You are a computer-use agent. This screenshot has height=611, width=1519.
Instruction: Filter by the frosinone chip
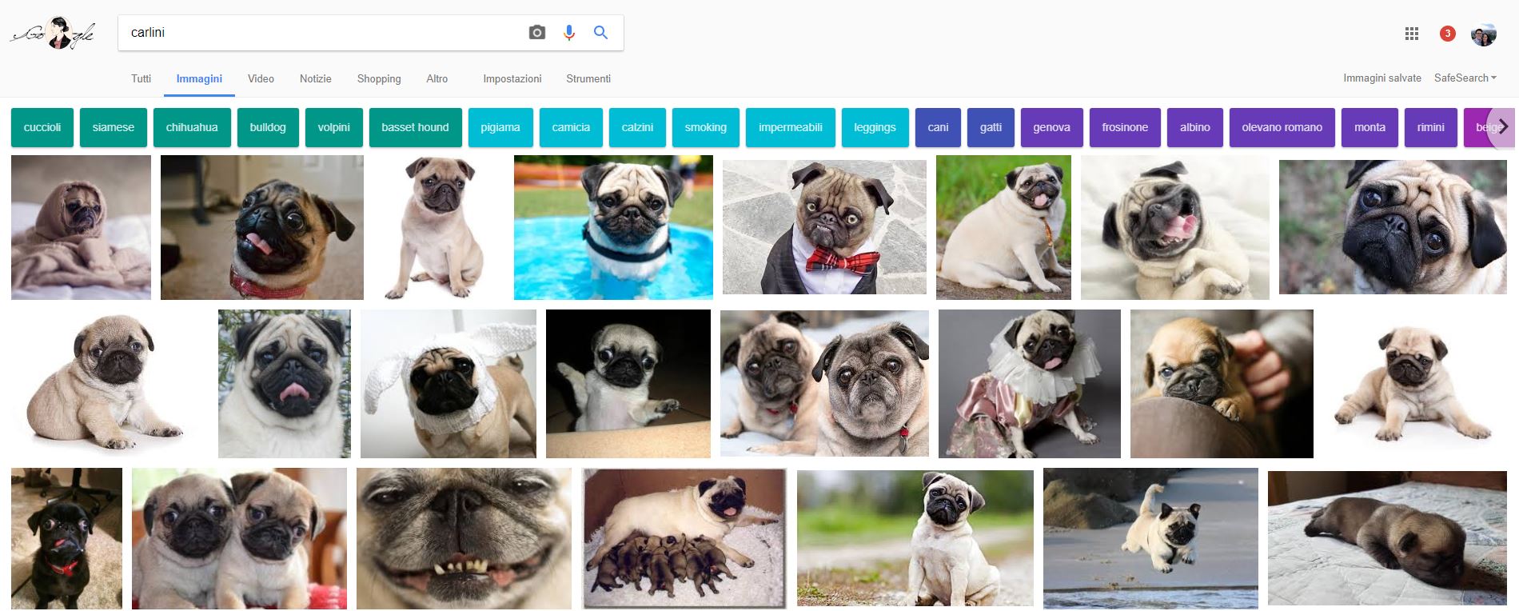coord(1125,127)
